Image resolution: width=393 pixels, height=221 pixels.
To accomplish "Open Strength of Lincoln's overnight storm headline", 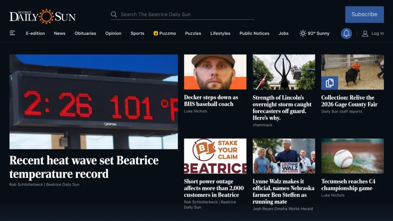I will click(x=282, y=108).
